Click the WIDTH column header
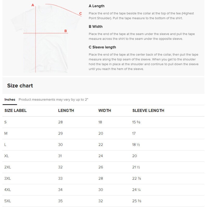Screen dimensions: 207x207 (x=105, y=111)
